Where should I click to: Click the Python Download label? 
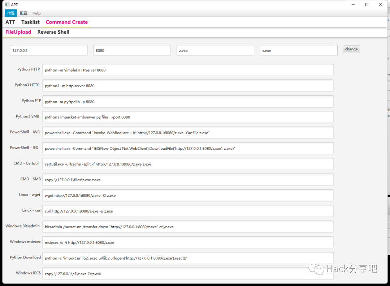click(25, 257)
